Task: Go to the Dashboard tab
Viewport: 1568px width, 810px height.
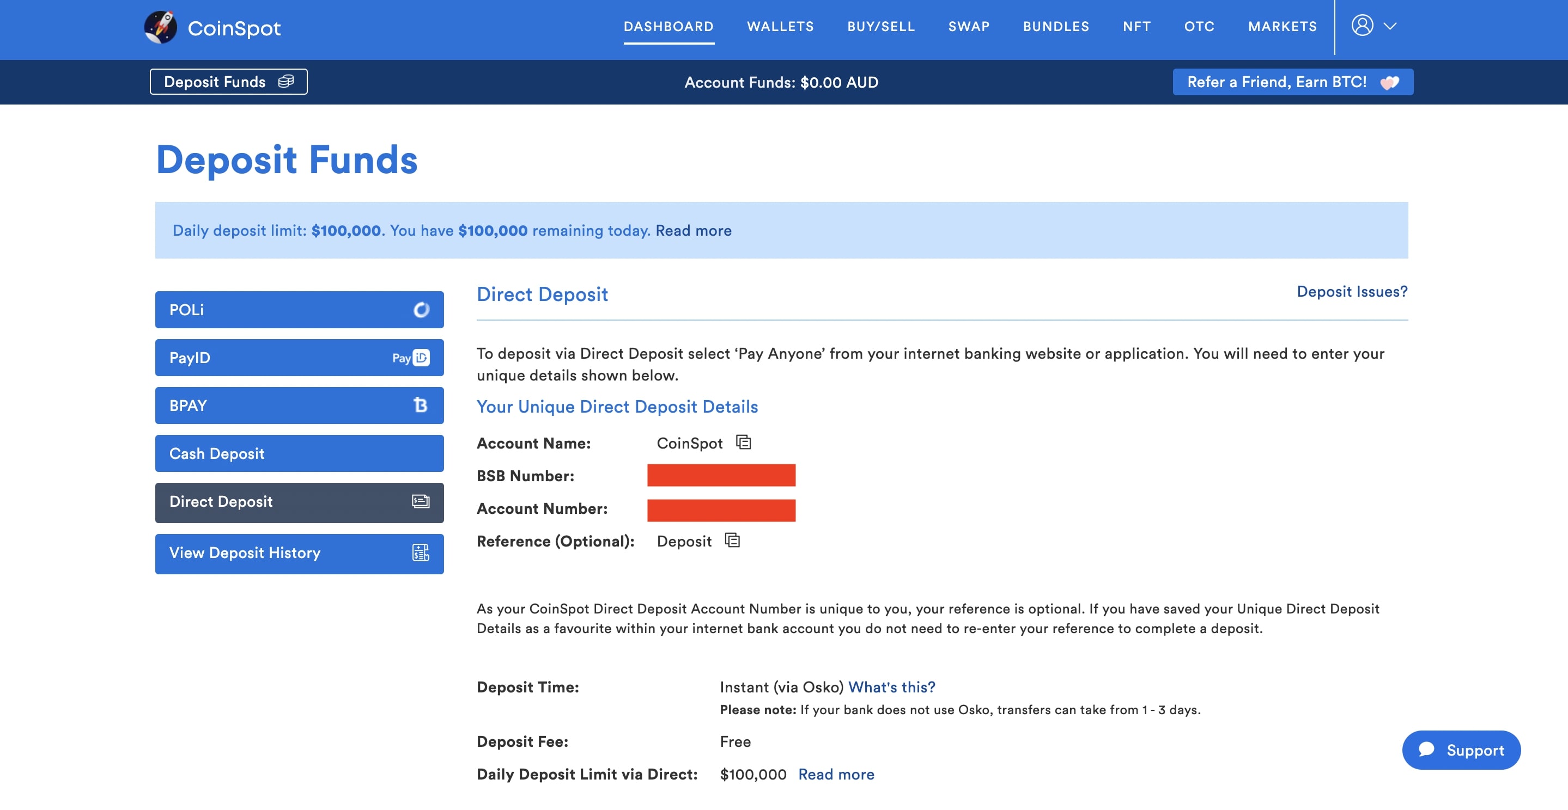Action: click(668, 27)
